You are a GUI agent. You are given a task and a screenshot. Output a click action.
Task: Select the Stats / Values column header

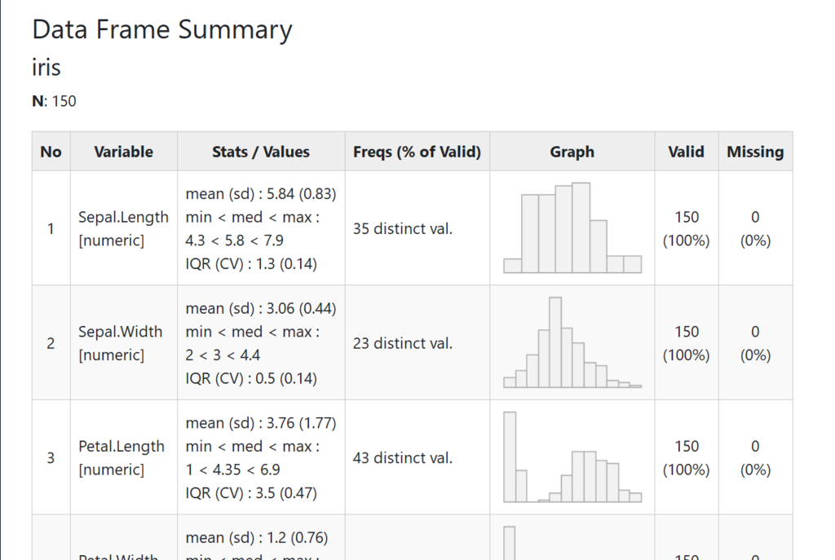point(261,152)
